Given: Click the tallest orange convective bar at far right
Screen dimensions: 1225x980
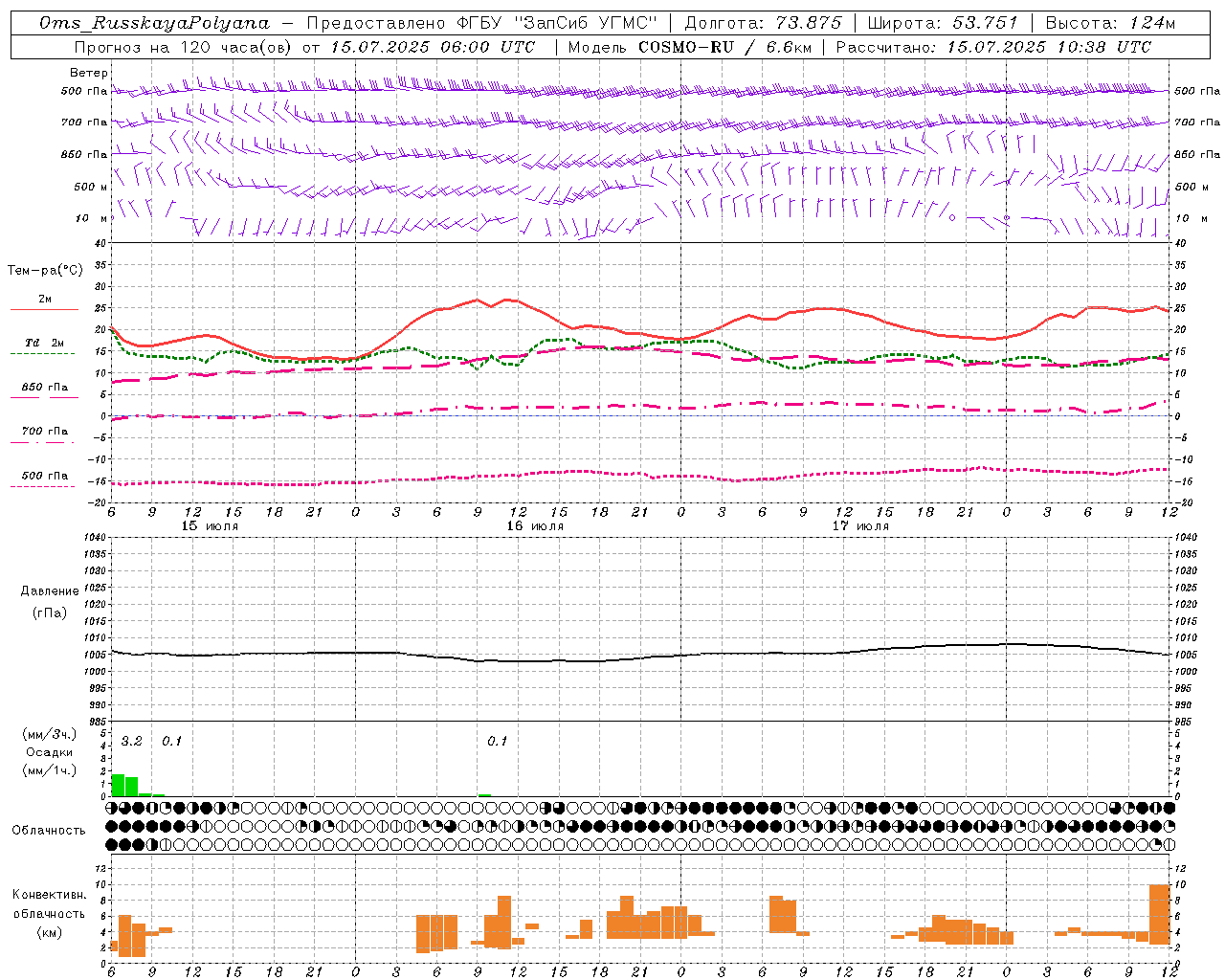Looking at the screenshot, I should [x=1159, y=914].
